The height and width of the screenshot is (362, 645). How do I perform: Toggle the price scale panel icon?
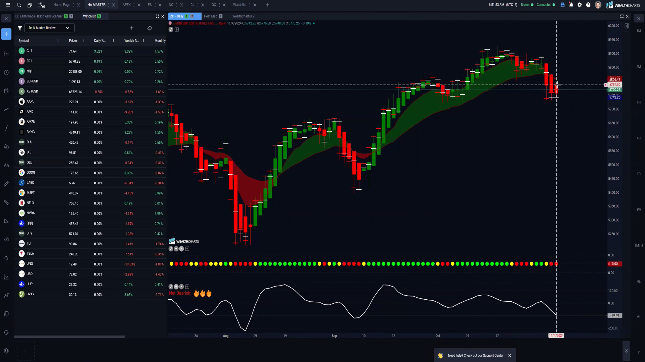tap(627, 26)
